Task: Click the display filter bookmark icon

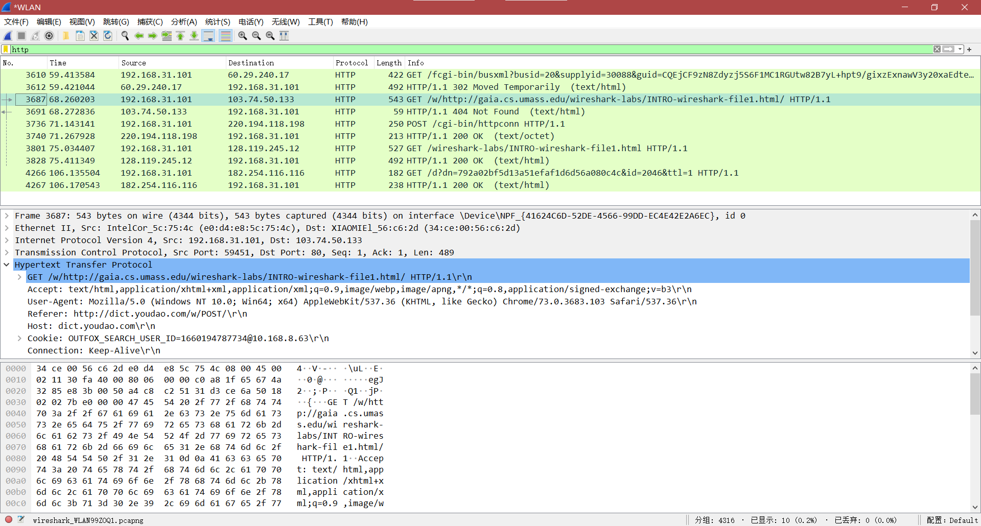Action: pos(6,50)
